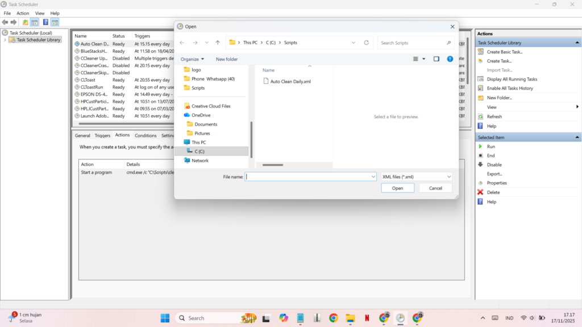582x327 pixels.
Task: Open OneDrive in the navigation pane
Action: point(201,115)
